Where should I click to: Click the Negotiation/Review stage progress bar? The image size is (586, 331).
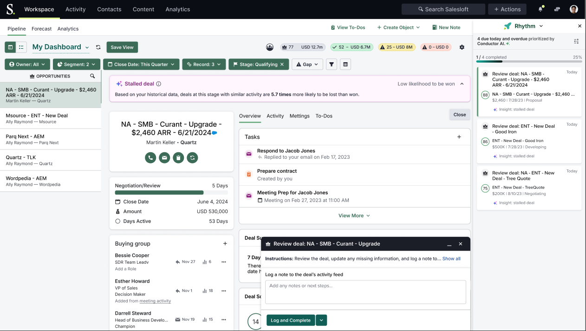coord(171,192)
